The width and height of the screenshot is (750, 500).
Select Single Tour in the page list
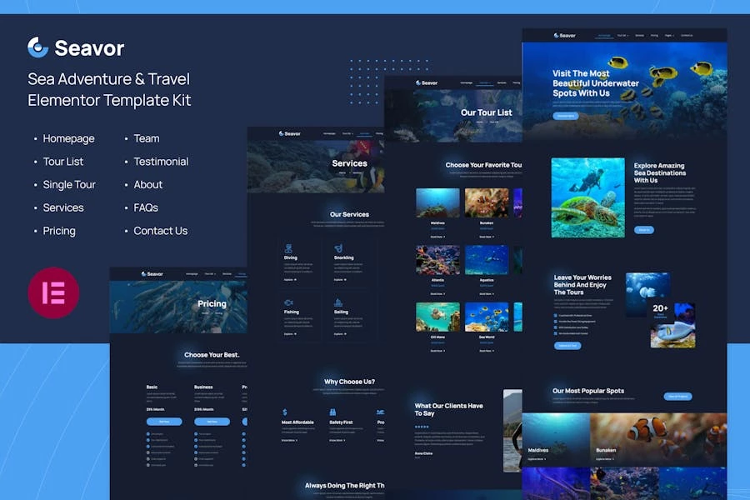(x=69, y=184)
